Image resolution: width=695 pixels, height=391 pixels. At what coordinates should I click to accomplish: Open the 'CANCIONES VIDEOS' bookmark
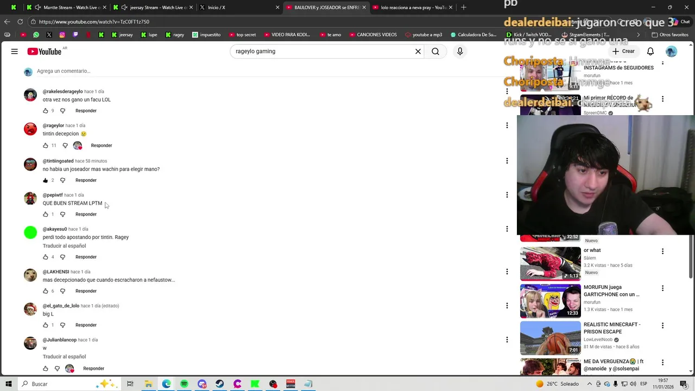(373, 35)
